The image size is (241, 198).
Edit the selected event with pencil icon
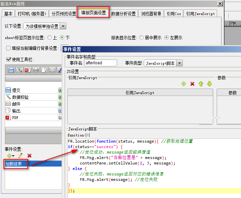click(x=21, y=156)
